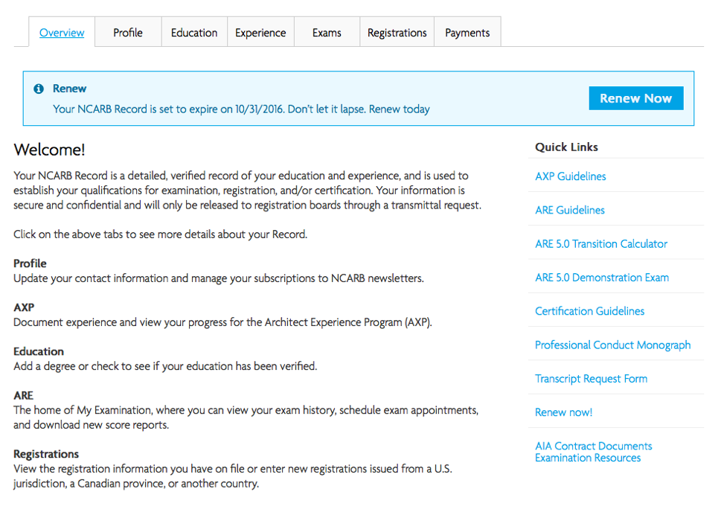Switch to the Profile tab
Viewport: 718px width, 518px height.
pyautogui.click(x=127, y=32)
